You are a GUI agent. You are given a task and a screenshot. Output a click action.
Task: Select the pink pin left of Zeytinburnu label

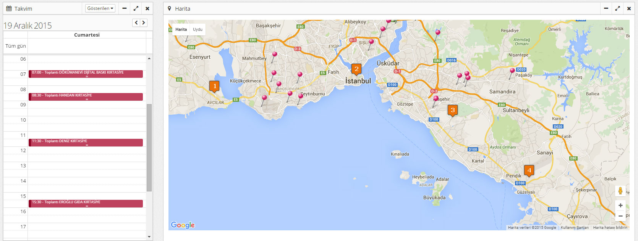(x=300, y=98)
